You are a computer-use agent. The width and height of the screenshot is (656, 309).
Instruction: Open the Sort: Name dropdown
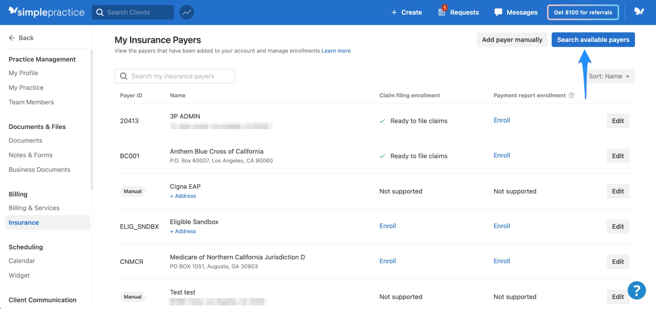(609, 76)
